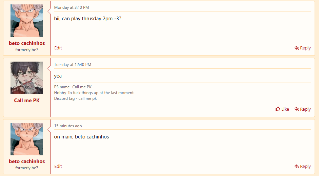Select beto cachinhos' avatar in the latest post
The width and height of the screenshot is (319, 176).
coord(27,139)
